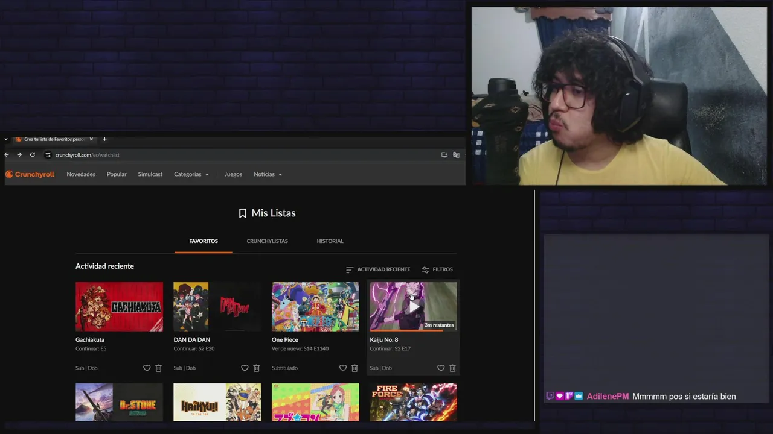Expand the Categorías dropdown menu
The width and height of the screenshot is (773, 434).
pyautogui.click(x=191, y=174)
